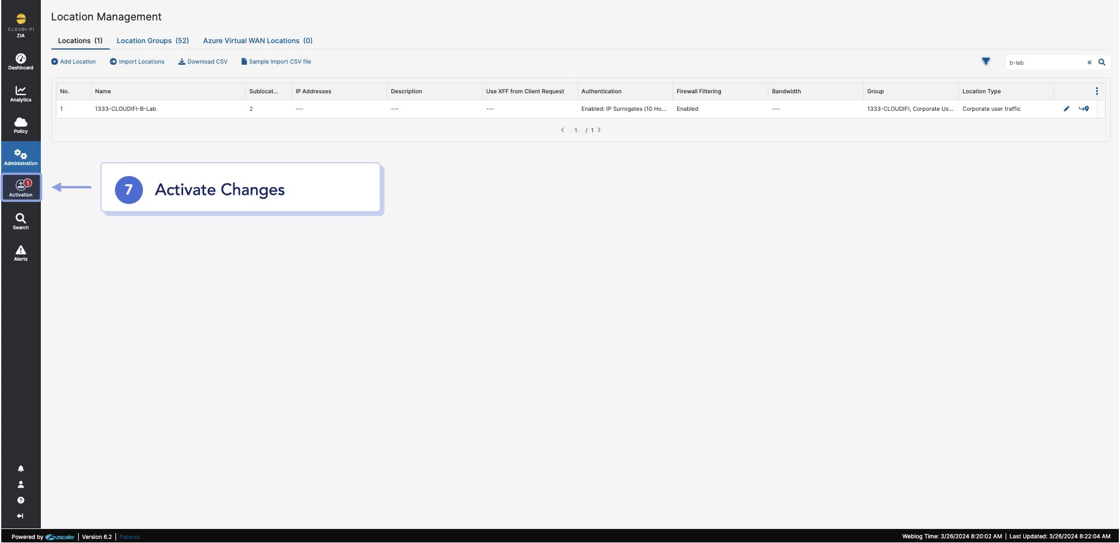Viewport: 1120px width, 543px height.
Task: Click the IP Addresses column header
Action: point(339,92)
